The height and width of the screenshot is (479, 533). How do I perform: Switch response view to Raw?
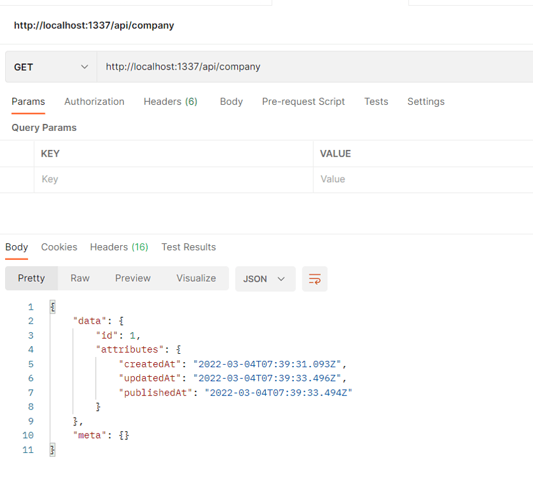point(79,278)
